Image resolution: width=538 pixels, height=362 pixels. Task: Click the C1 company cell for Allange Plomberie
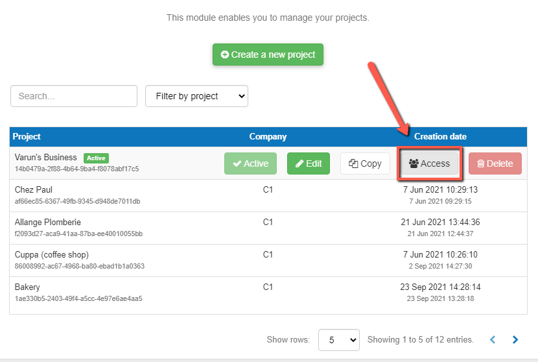pyautogui.click(x=268, y=223)
